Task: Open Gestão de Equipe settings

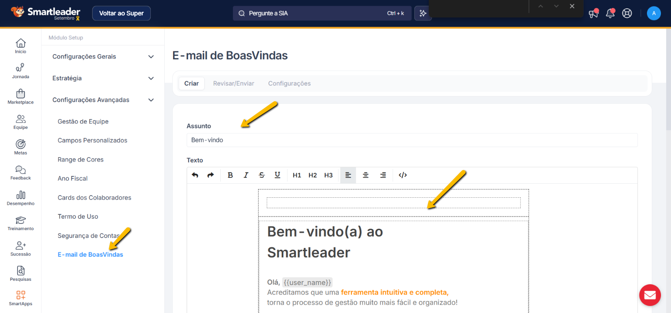Action: click(83, 121)
